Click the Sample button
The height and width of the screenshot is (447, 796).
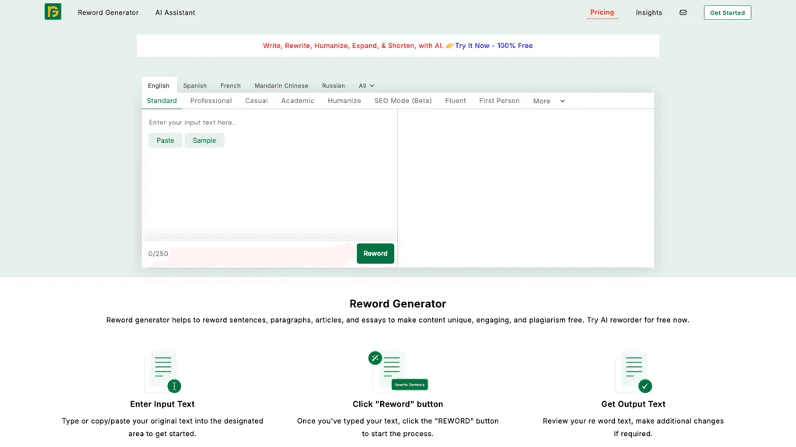point(204,140)
